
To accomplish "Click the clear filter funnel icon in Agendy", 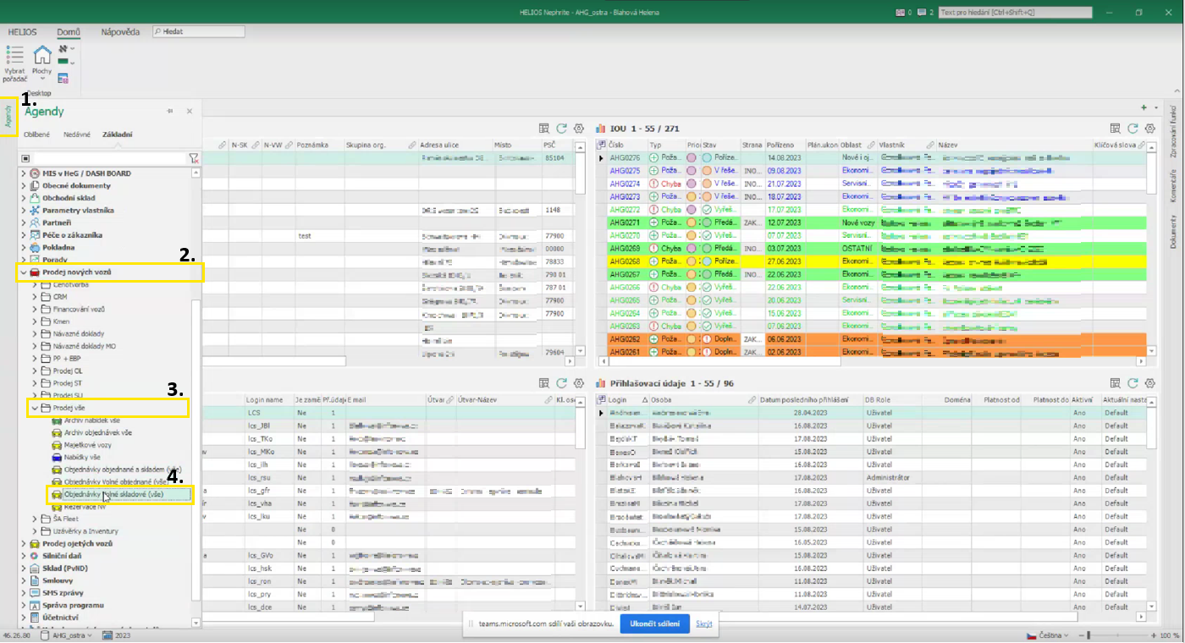I will [194, 158].
